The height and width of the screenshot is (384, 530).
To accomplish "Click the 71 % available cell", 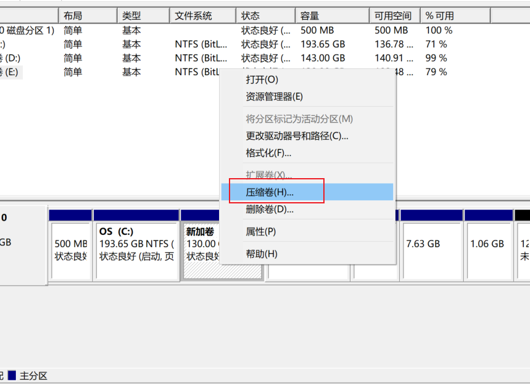I will pos(436,44).
